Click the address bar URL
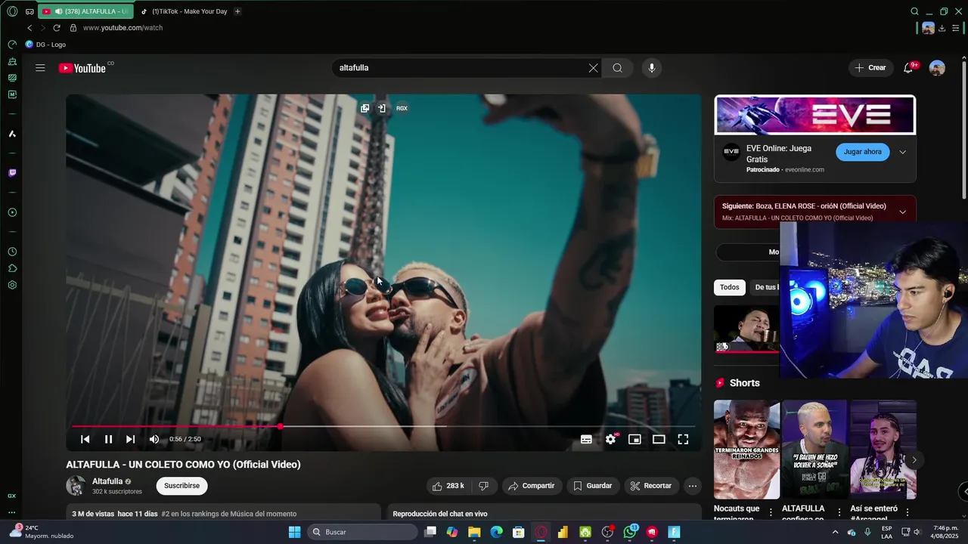The image size is (968, 544). (x=123, y=28)
